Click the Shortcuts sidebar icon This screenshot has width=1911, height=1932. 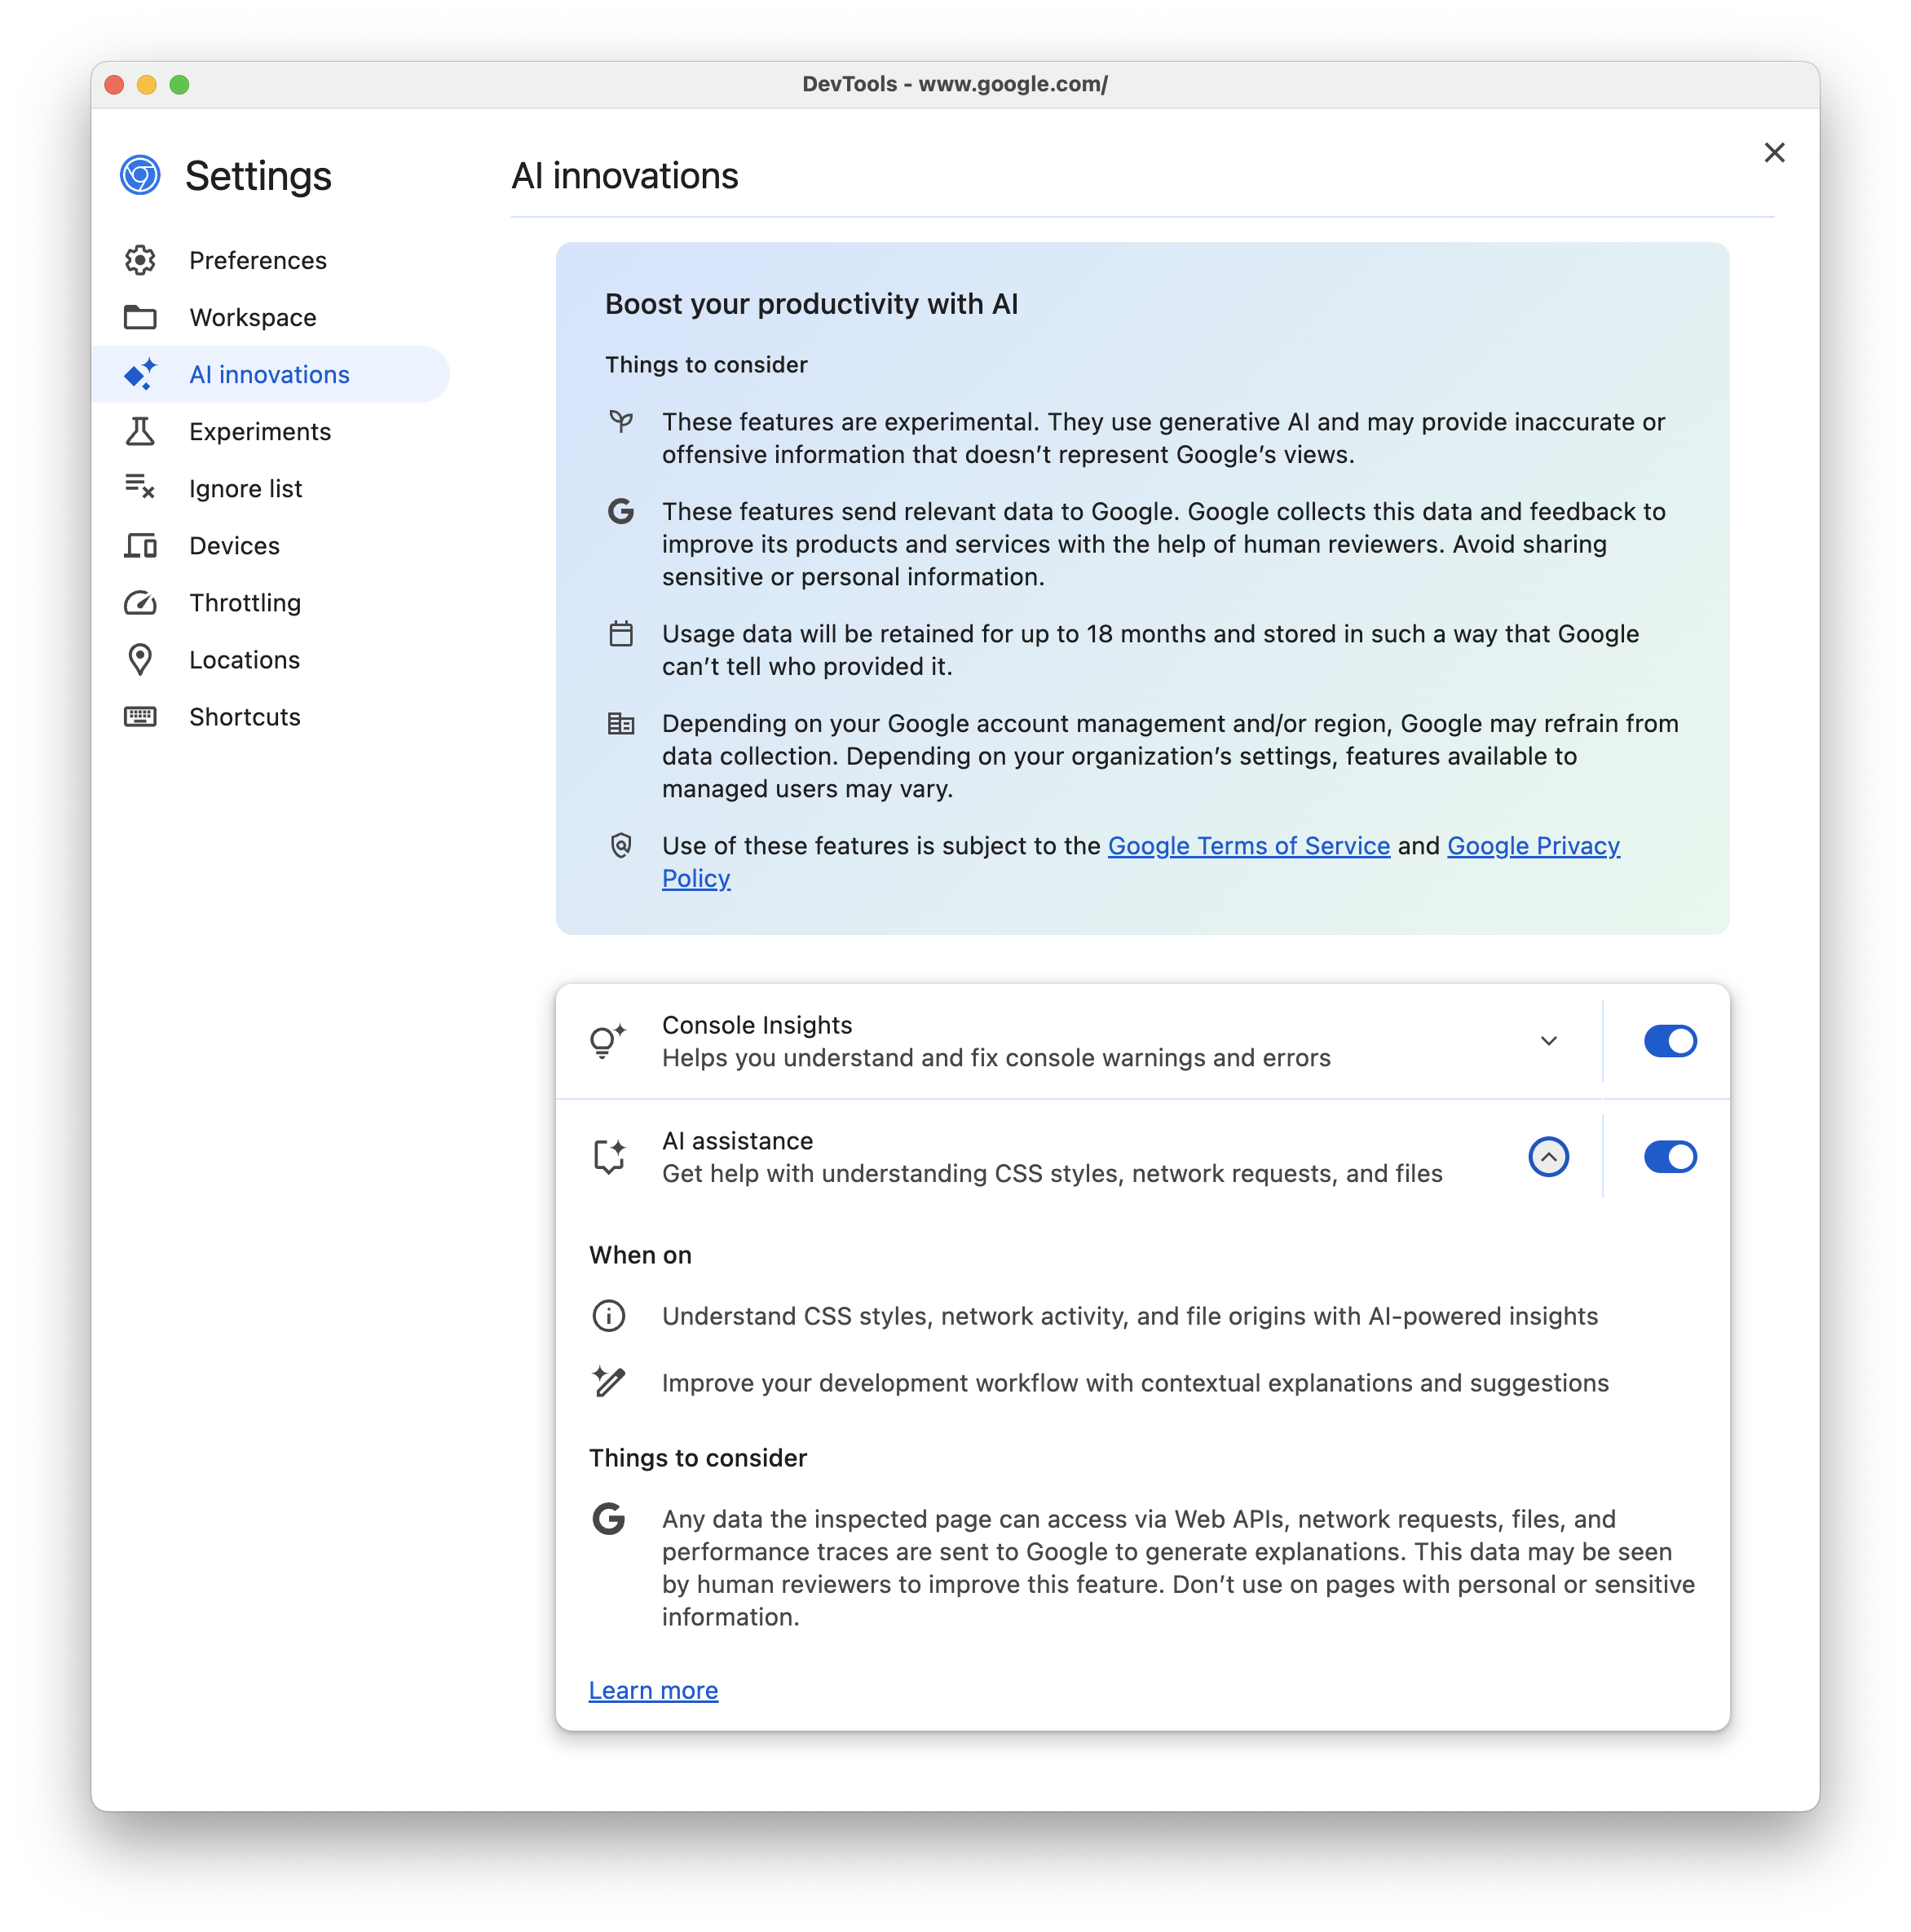pos(142,716)
